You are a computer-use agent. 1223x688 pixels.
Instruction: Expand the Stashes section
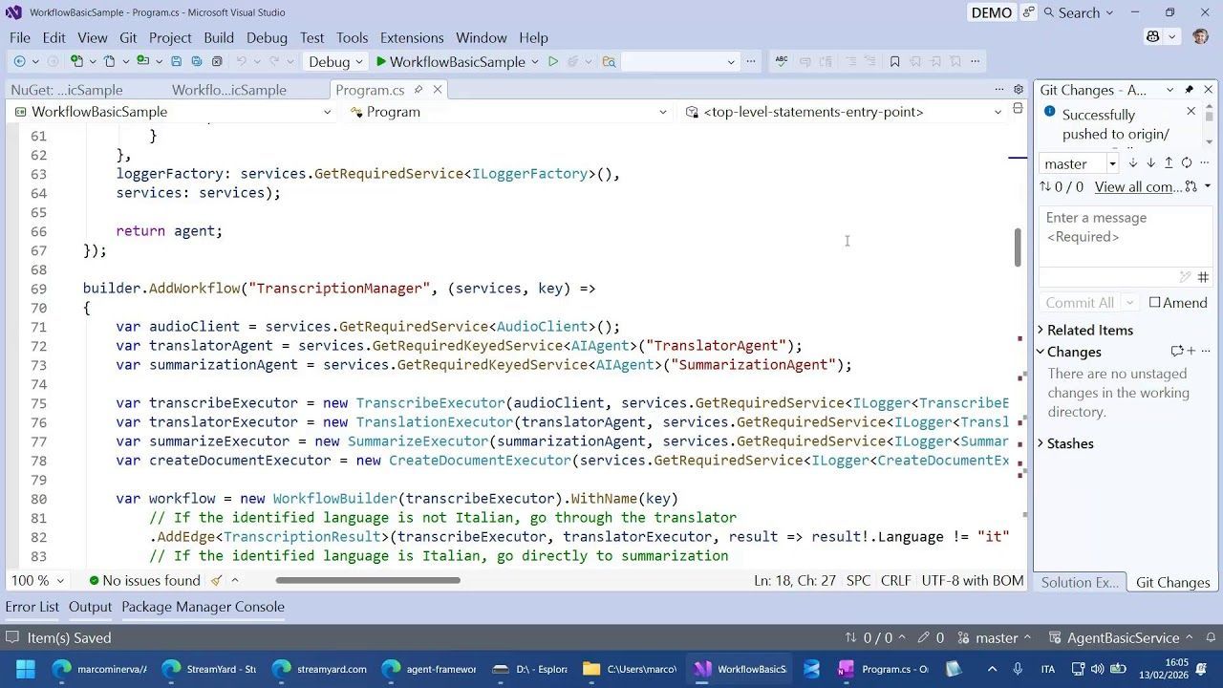[1041, 443]
